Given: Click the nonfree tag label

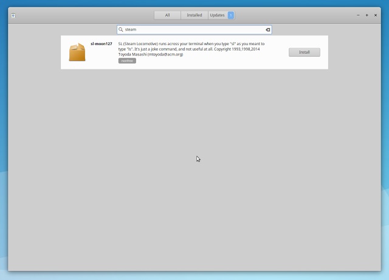Looking at the screenshot, I should coord(127,61).
